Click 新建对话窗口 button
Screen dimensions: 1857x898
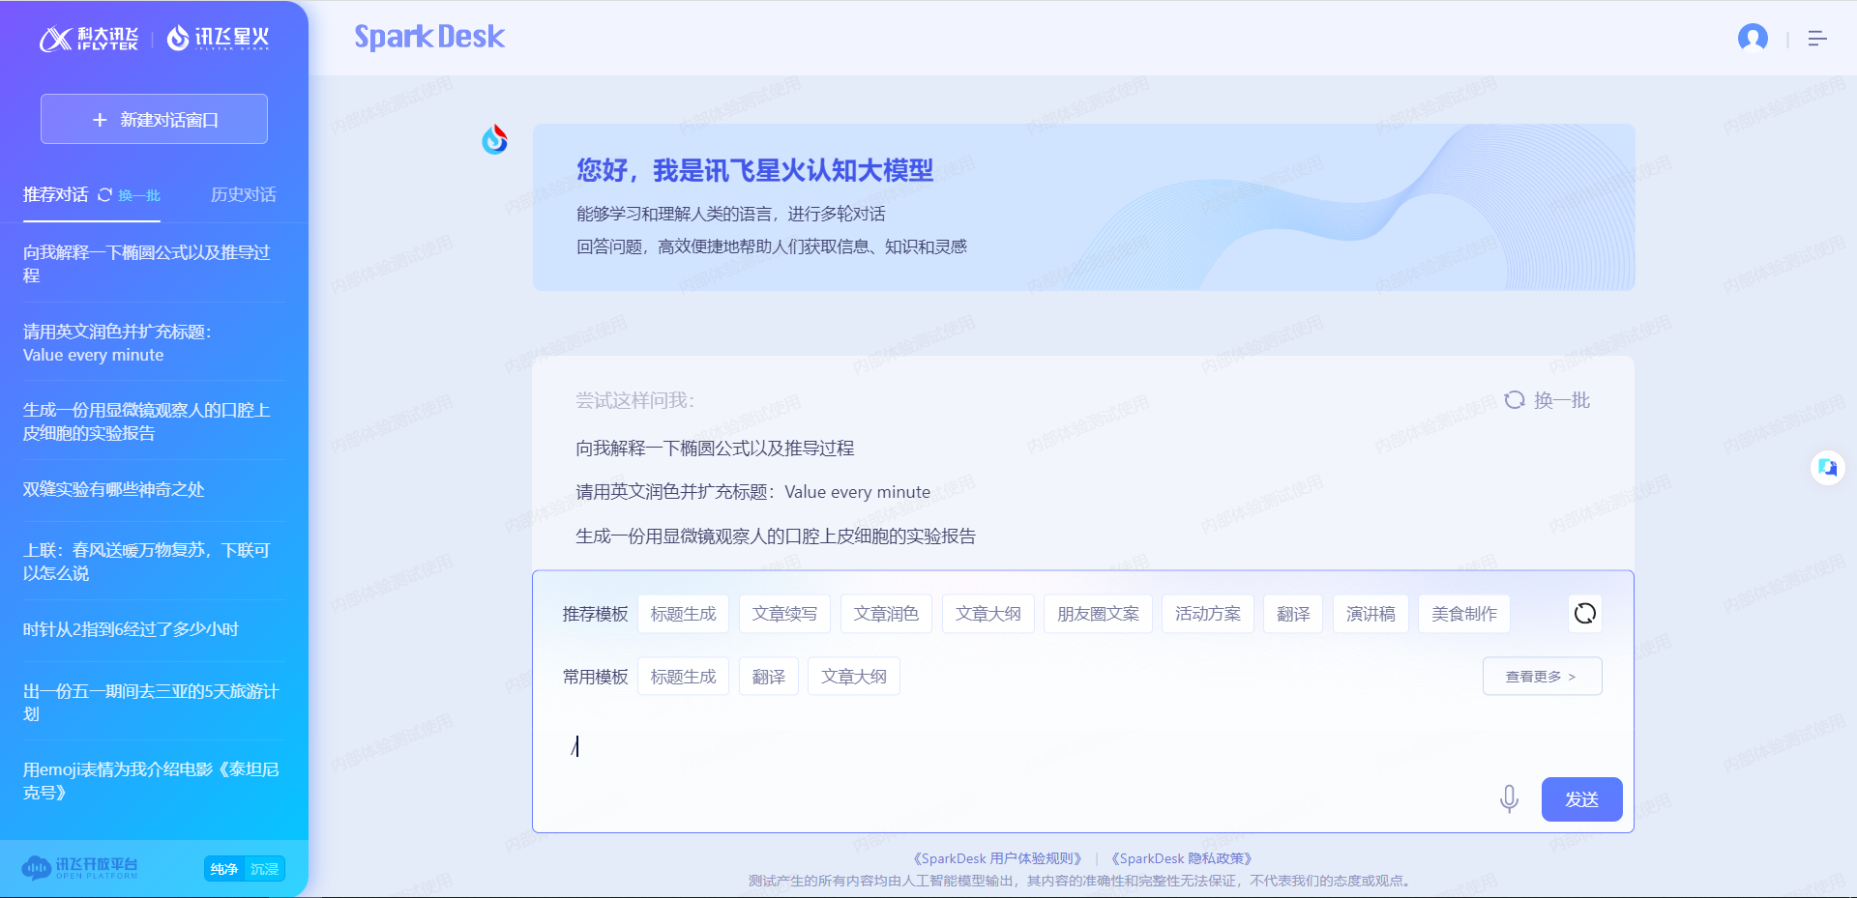click(155, 119)
